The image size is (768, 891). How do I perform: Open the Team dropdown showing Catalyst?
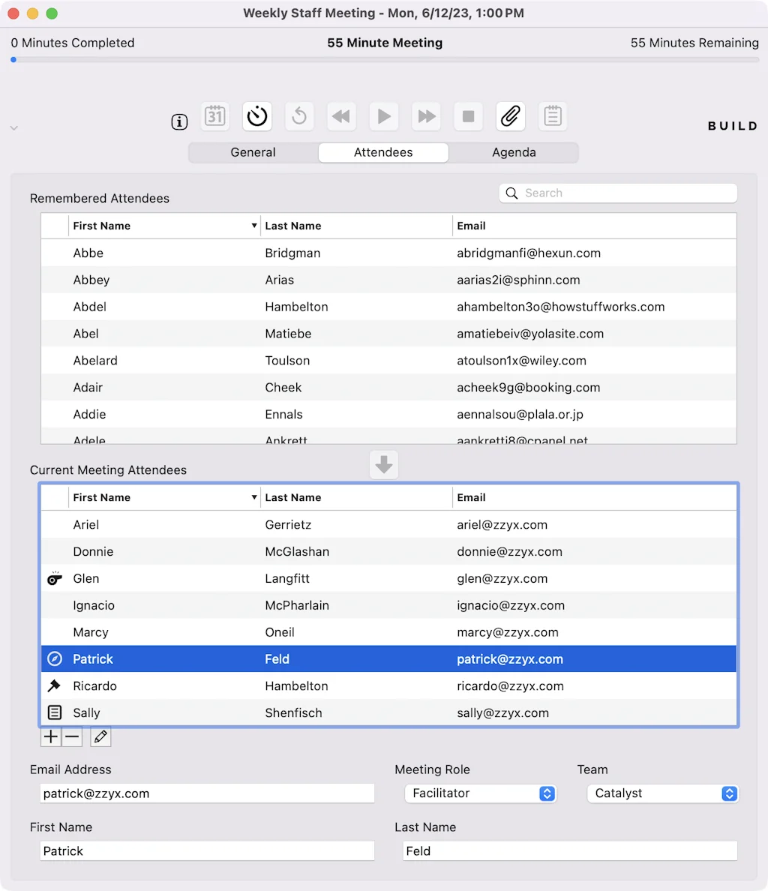(x=662, y=793)
